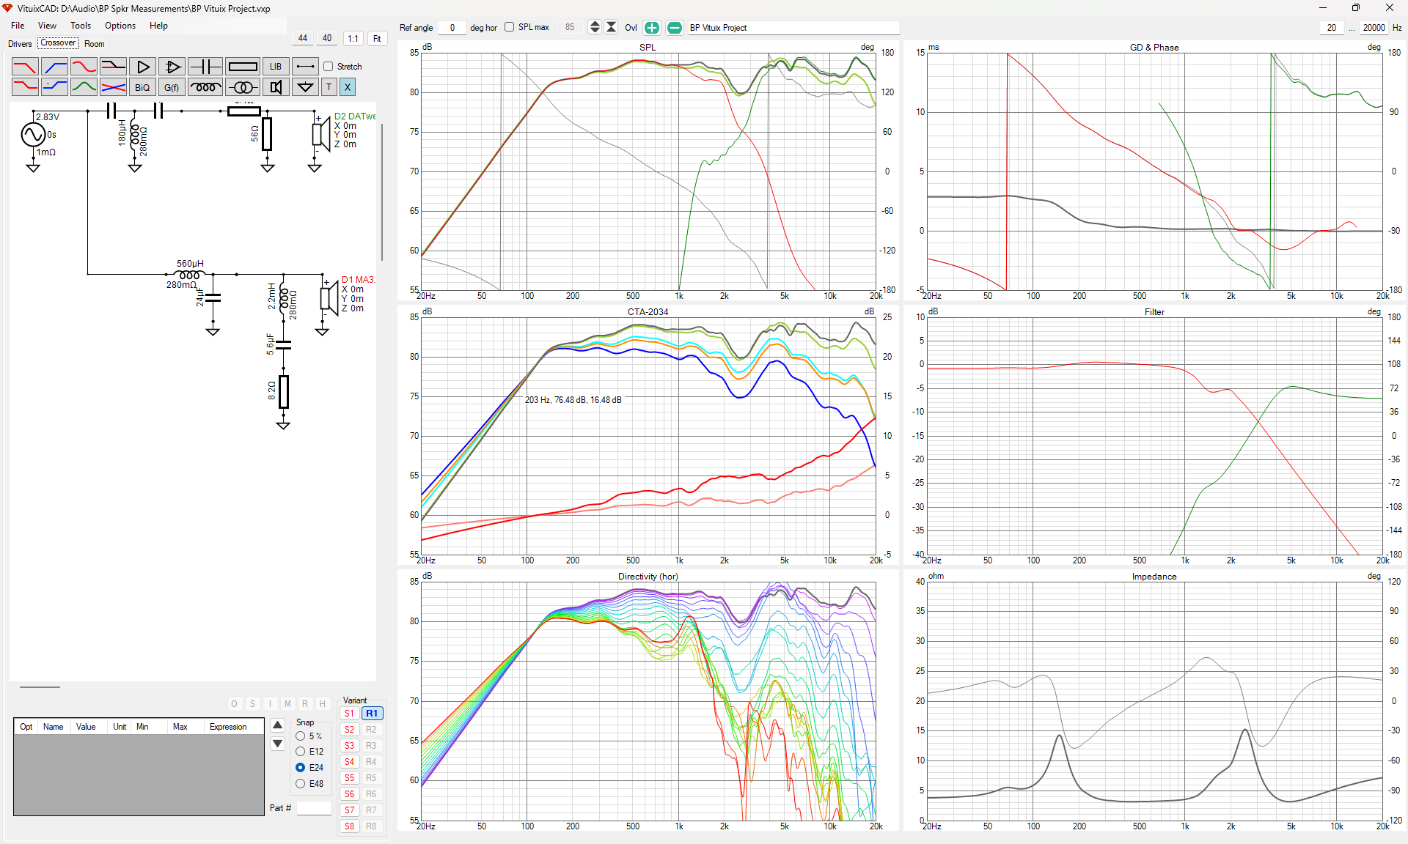
Task: Add a capacitor component
Action: point(205,67)
